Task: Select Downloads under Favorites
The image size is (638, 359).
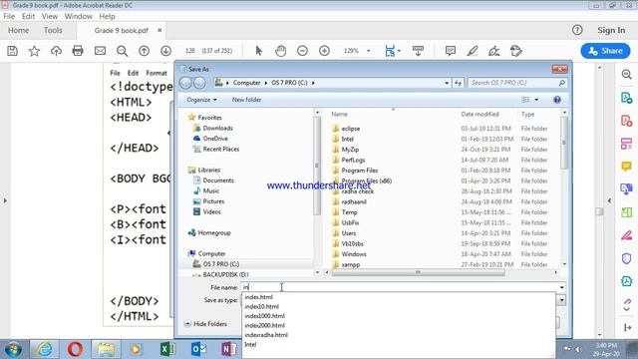Action: [217, 128]
